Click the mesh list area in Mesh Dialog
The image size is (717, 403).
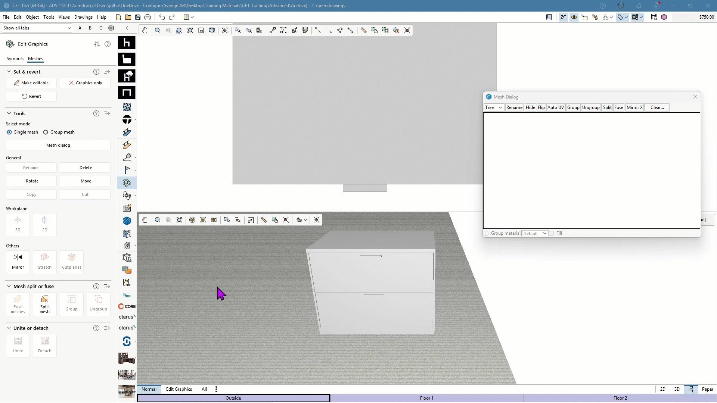coord(592,171)
